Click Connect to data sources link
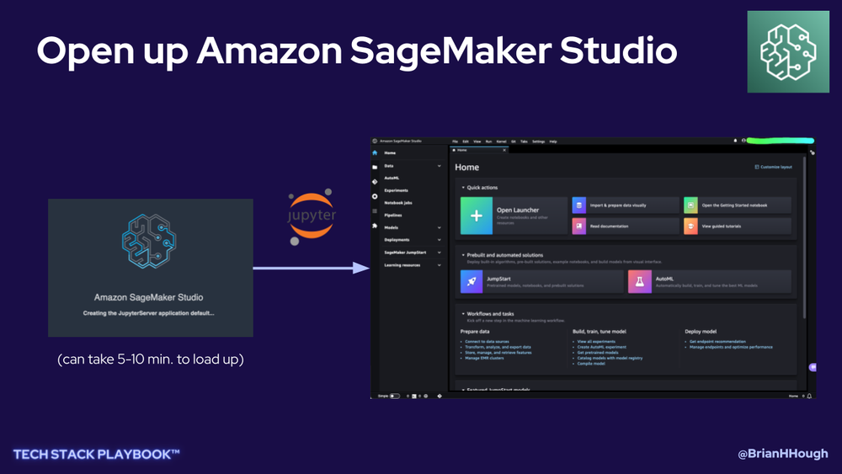842x474 pixels. coord(487,342)
